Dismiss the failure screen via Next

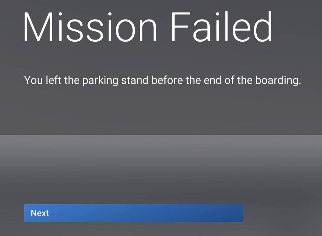click(x=133, y=213)
